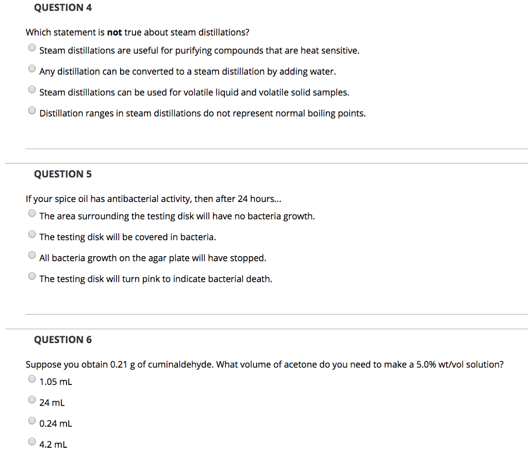
Task: Select the 1.05 mL answer
Action: (x=31, y=378)
